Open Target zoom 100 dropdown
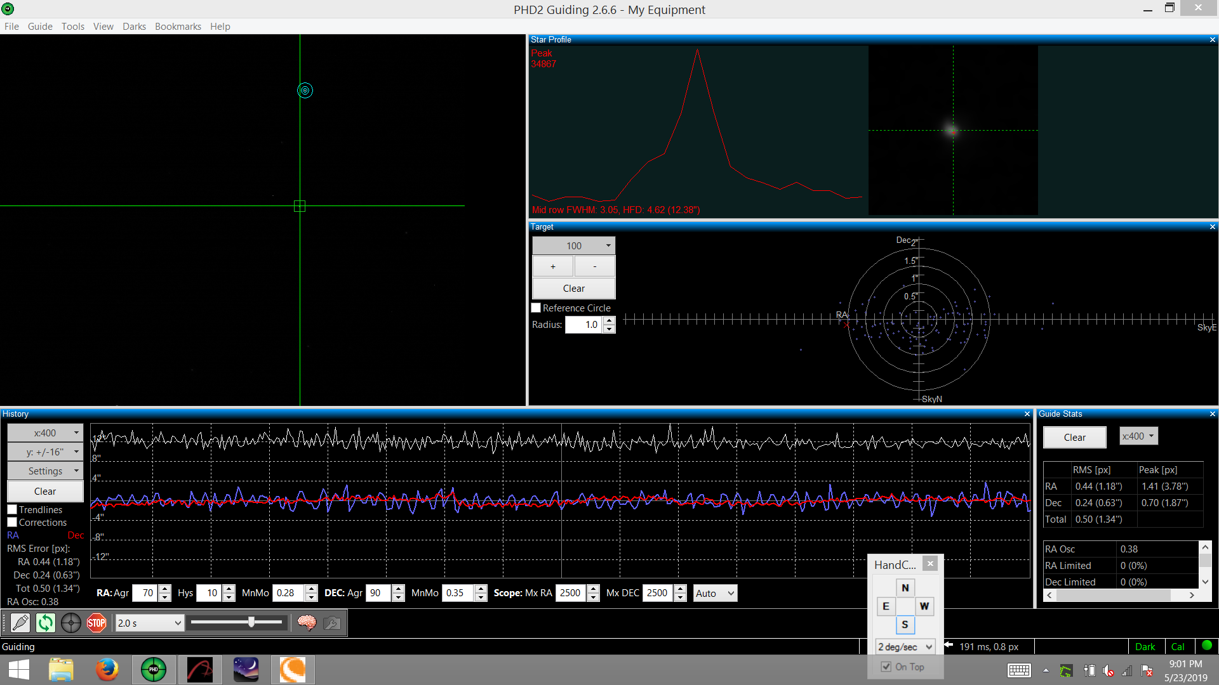This screenshot has height=685, width=1219. 574,245
